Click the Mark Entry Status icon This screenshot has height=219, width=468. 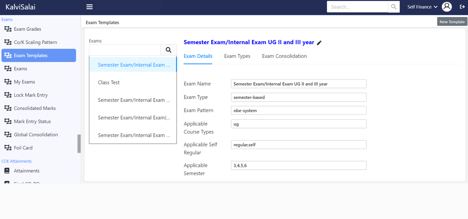tap(8, 121)
